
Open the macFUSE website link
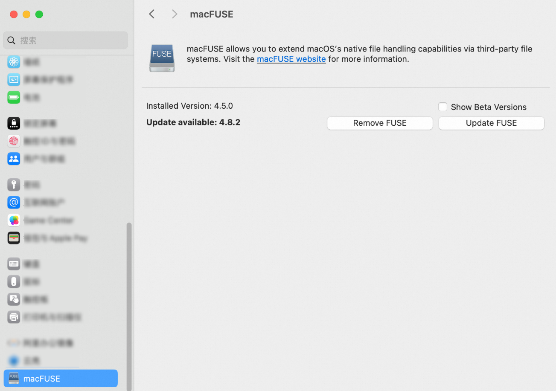[x=291, y=59]
